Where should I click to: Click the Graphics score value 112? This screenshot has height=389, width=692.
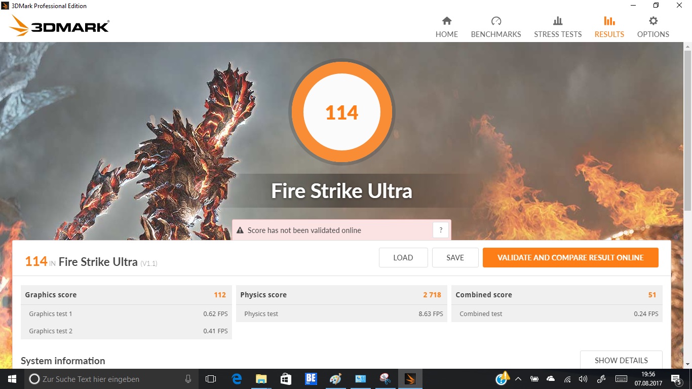[220, 295]
